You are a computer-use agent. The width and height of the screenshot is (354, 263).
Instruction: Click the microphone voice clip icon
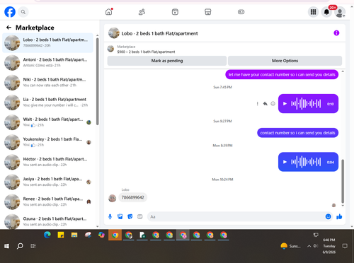click(110, 216)
